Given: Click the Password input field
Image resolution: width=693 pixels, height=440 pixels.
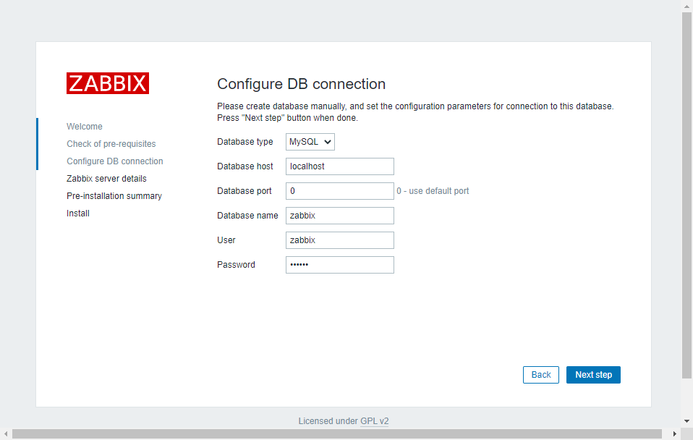Looking at the screenshot, I should [x=340, y=265].
